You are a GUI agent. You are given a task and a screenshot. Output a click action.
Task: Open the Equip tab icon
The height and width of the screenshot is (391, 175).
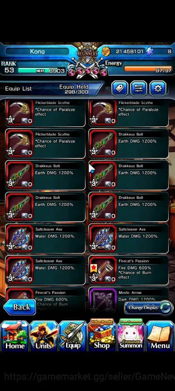point(73,336)
